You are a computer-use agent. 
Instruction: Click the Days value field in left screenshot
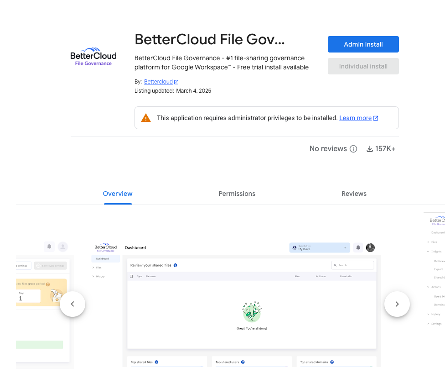28,296
